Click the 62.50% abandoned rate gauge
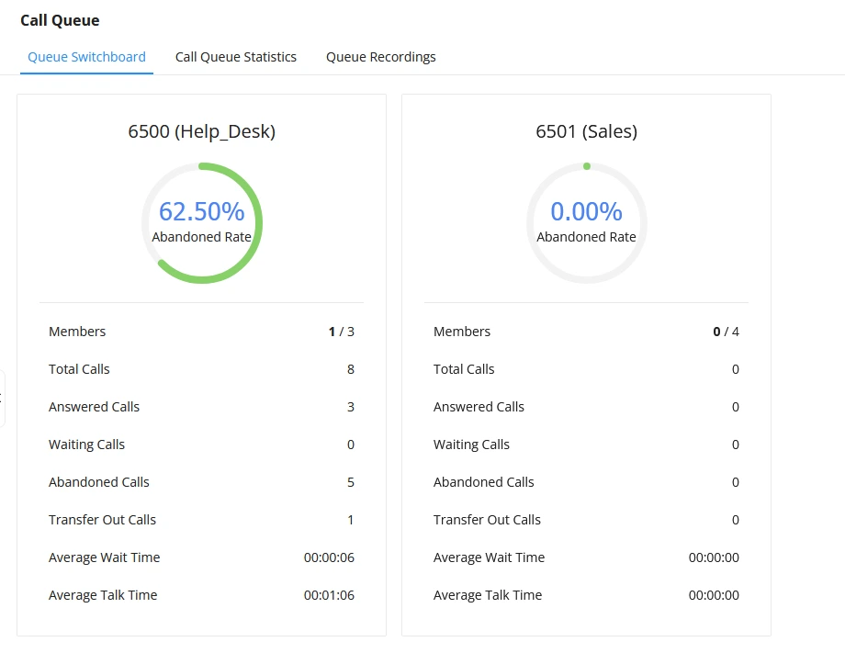 click(x=201, y=222)
